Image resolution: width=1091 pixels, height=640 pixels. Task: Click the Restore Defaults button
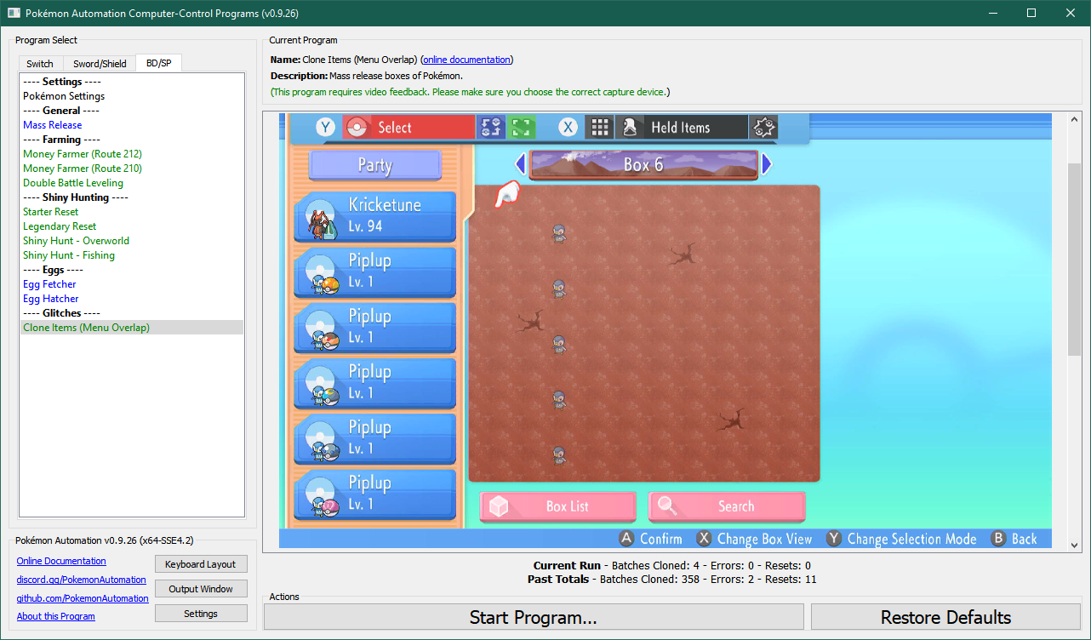tap(945, 618)
